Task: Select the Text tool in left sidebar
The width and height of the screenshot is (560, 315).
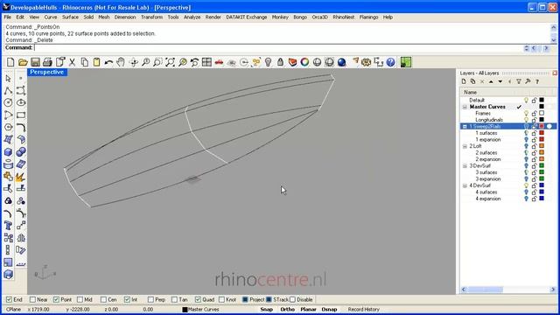Action: click(8, 226)
